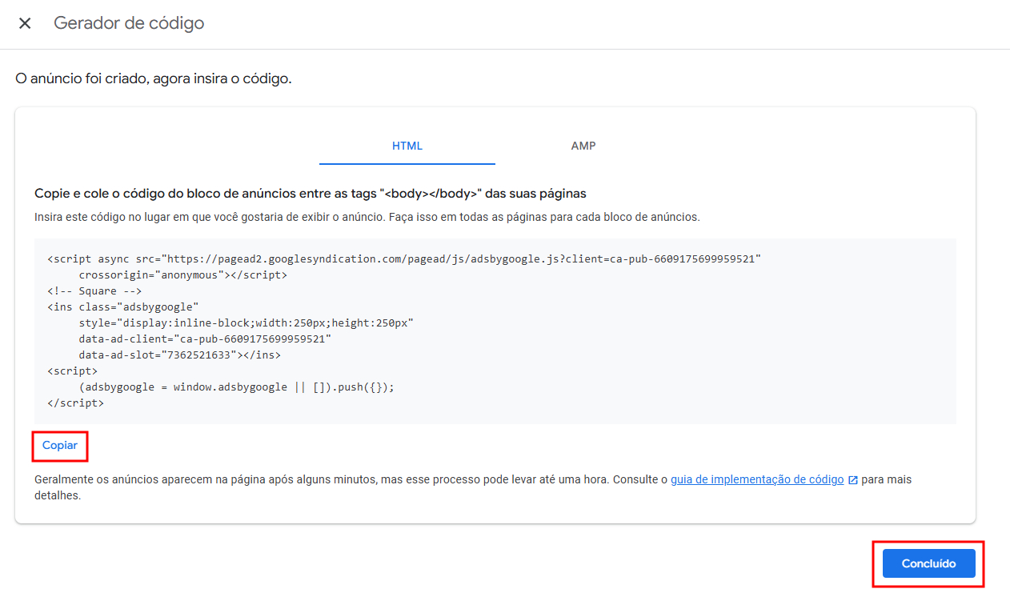Click the script async src code line
The image size is (1010, 613).
coord(404,259)
